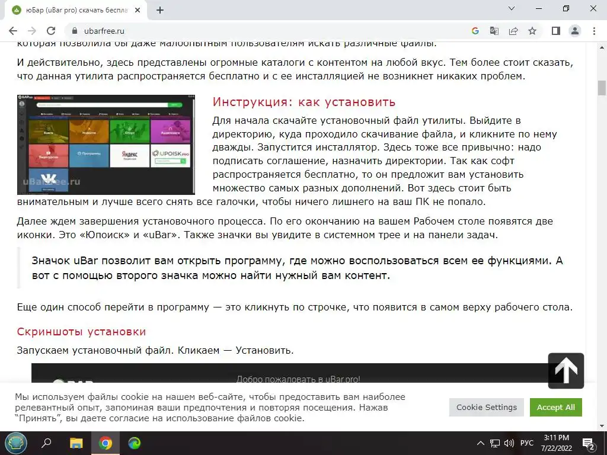Open a new tab with plus button
The width and height of the screenshot is (607, 455).
[160, 10]
